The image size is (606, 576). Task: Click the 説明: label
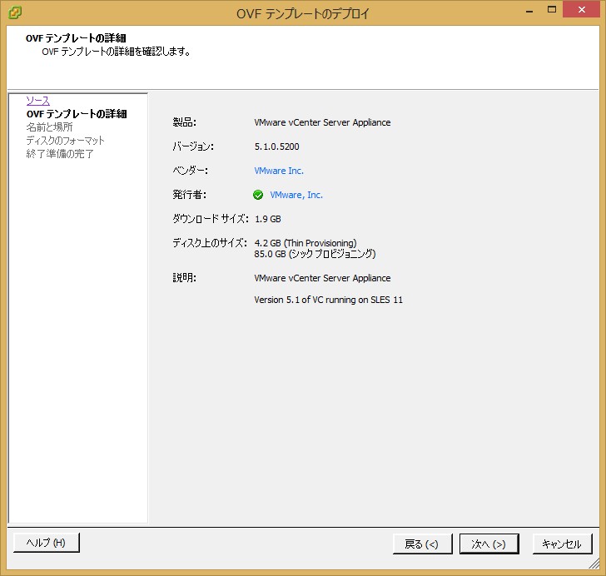coord(184,277)
